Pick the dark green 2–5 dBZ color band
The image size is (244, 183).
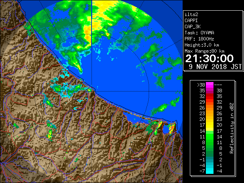pos(210,154)
